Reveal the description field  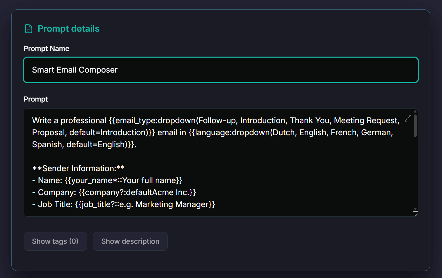tap(130, 241)
